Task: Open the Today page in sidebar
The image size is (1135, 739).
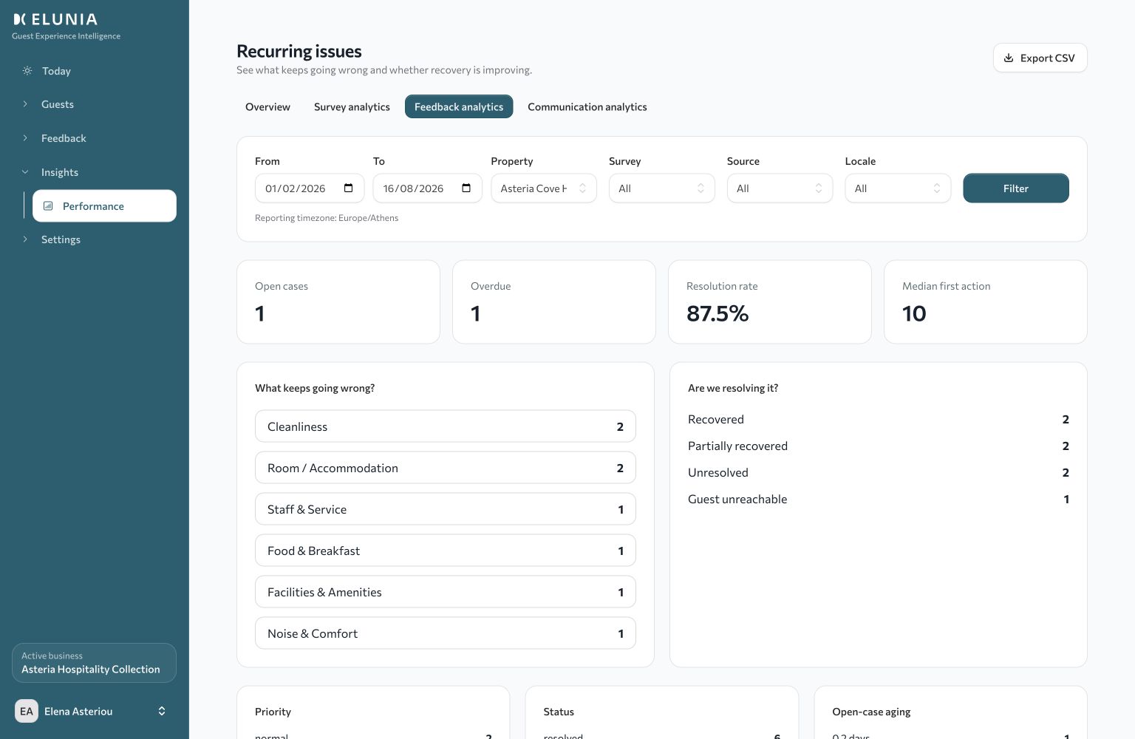Action: tap(94, 71)
